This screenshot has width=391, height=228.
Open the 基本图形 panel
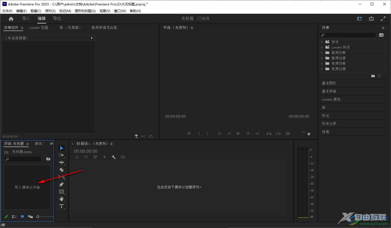coord(329,83)
